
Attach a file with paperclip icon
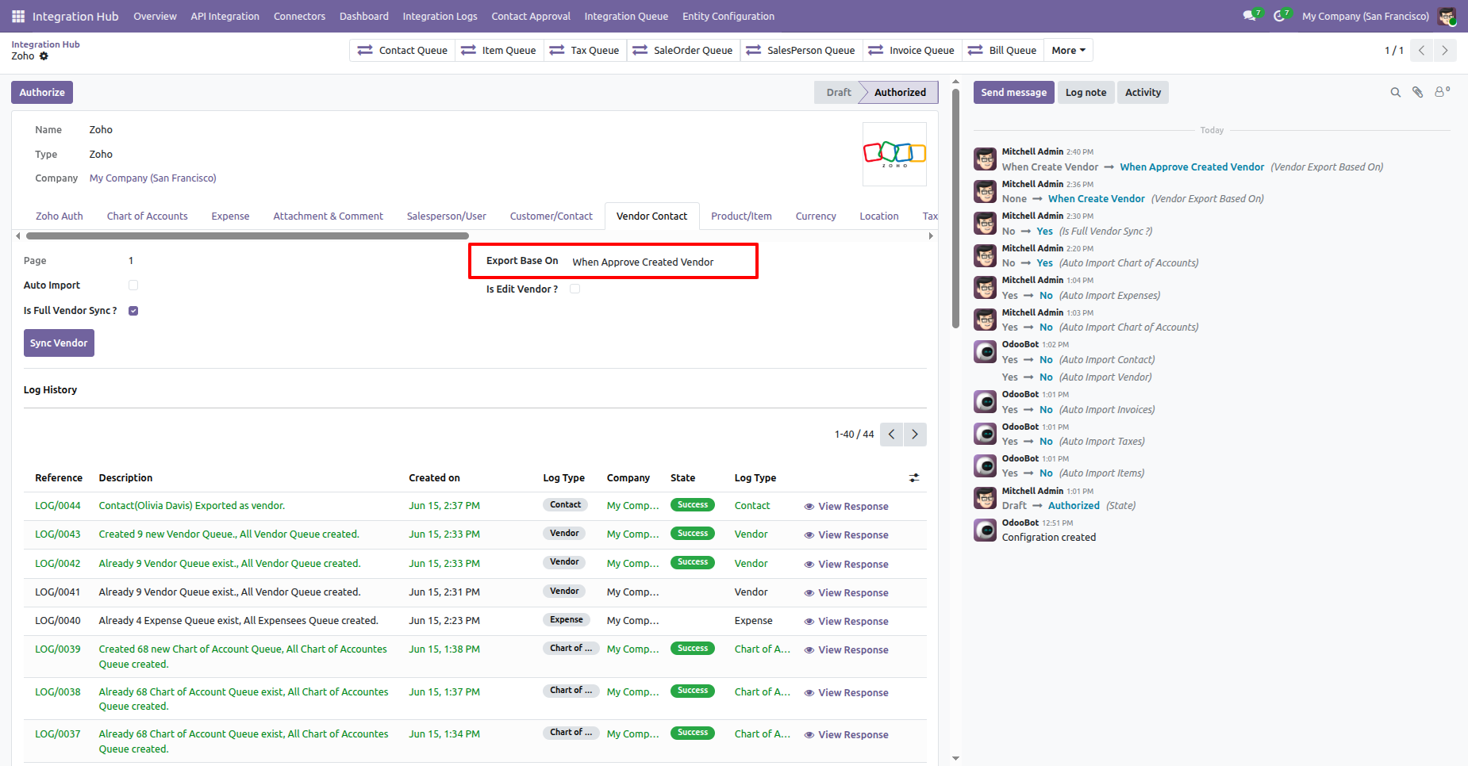1417,93
